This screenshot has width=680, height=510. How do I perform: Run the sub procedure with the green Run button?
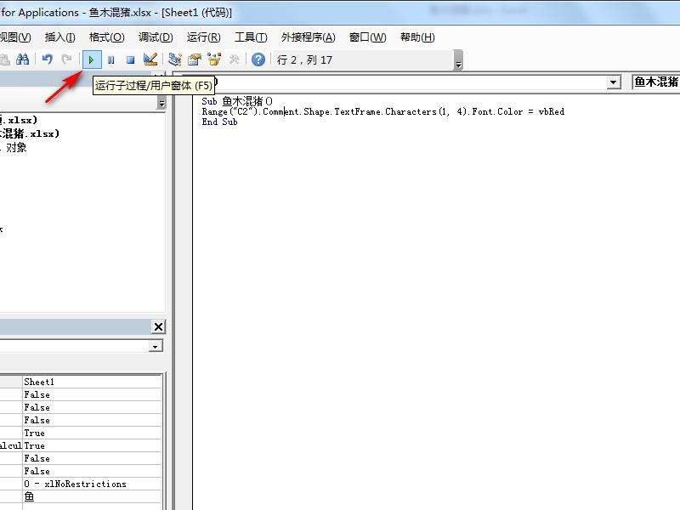pyautogui.click(x=91, y=59)
